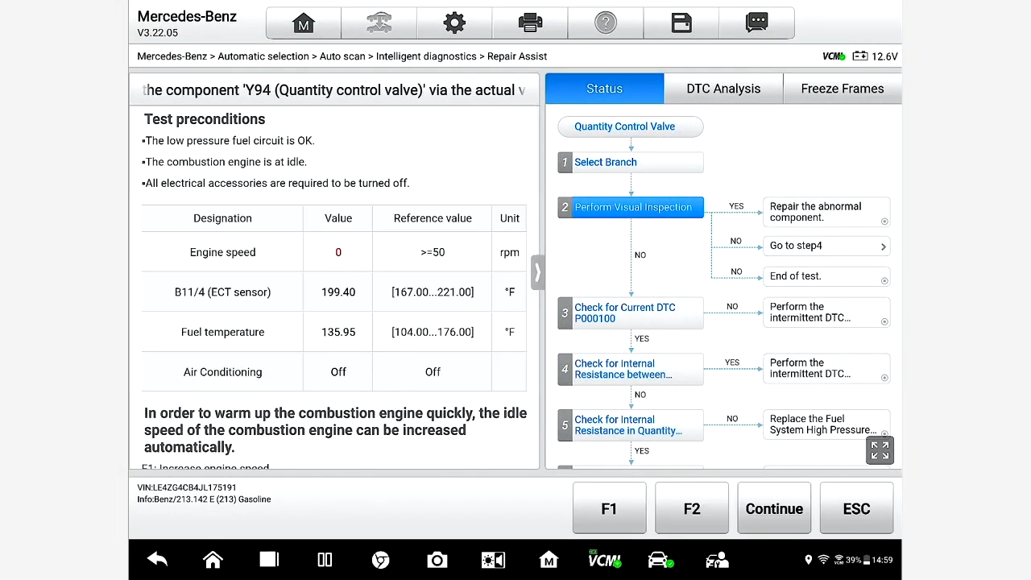This screenshot has width=1031, height=580.
Task: Open the camera screenshot icon in bottom bar
Action: (x=437, y=560)
